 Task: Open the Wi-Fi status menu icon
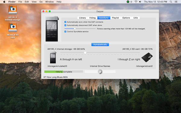136,2
